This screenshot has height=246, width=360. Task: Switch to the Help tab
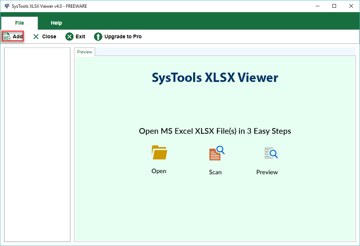(56, 23)
